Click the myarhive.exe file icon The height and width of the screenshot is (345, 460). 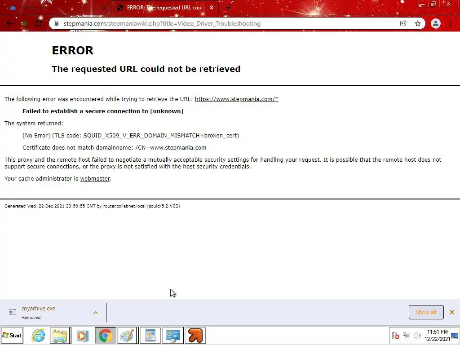click(x=13, y=312)
